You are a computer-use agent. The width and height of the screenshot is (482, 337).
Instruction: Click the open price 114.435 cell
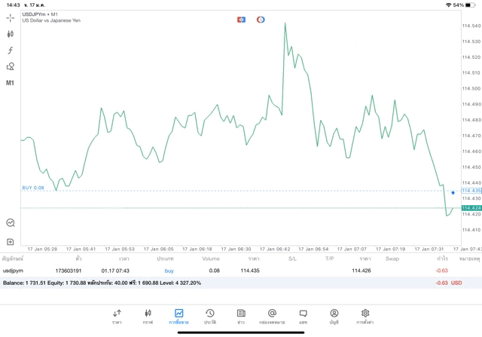pyautogui.click(x=250, y=271)
